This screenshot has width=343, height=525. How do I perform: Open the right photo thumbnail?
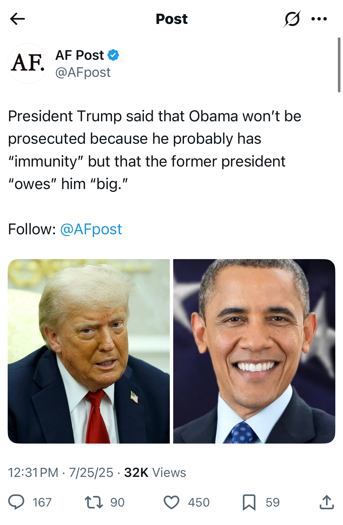[254, 351]
